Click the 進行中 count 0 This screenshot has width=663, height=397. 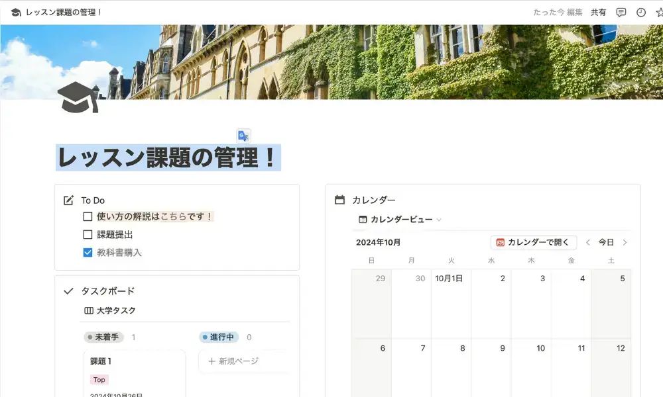click(249, 337)
